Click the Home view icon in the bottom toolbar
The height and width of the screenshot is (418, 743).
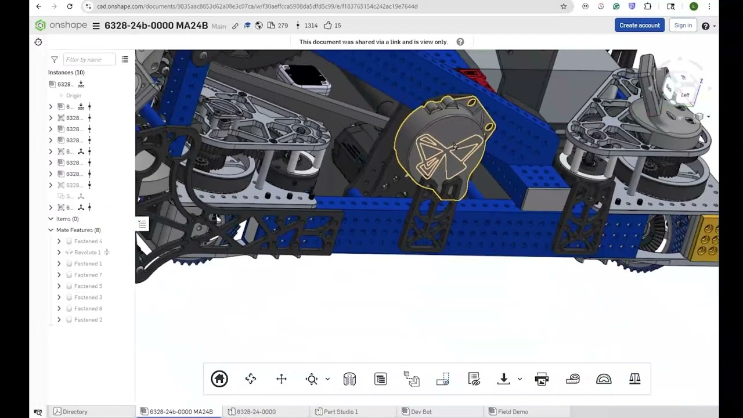pyautogui.click(x=219, y=379)
